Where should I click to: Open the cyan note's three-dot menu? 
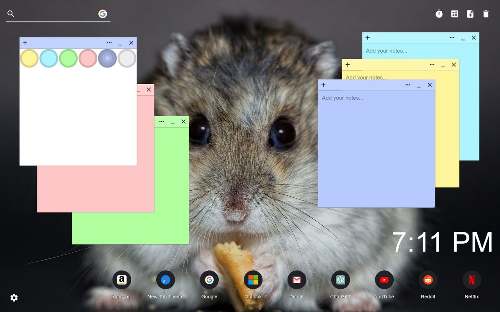pyautogui.click(x=452, y=38)
